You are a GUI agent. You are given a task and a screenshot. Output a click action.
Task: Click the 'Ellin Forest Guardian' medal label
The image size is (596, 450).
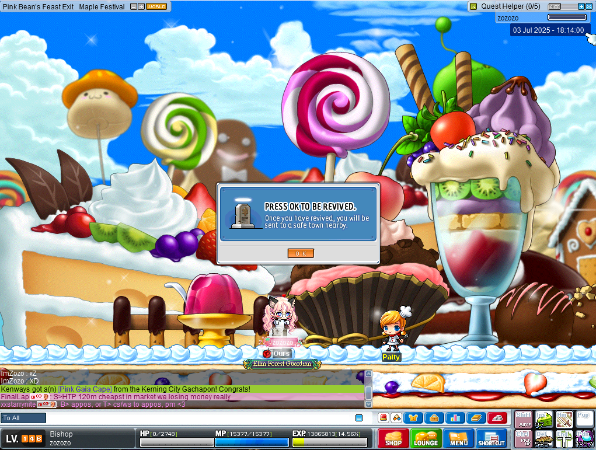pos(282,364)
